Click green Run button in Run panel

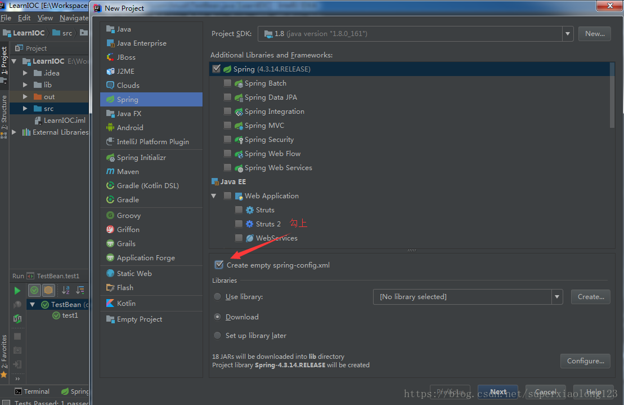pyautogui.click(x=17, y=291)
